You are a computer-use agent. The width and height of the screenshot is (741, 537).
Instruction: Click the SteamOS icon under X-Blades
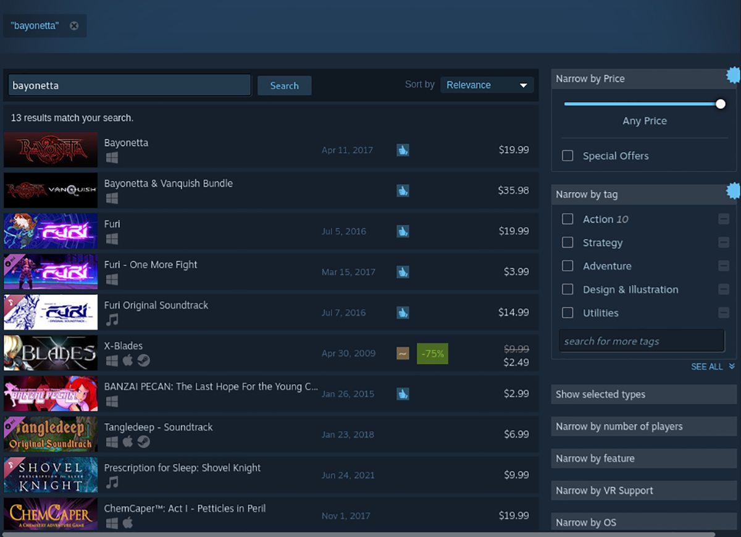pos(143,361)
